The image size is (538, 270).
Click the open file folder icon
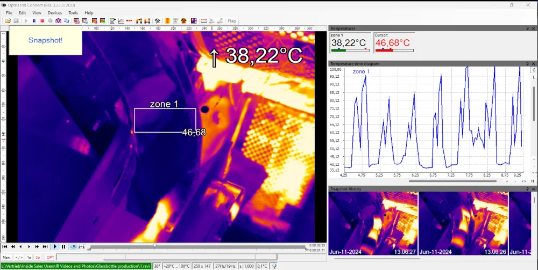pos(8,21)
